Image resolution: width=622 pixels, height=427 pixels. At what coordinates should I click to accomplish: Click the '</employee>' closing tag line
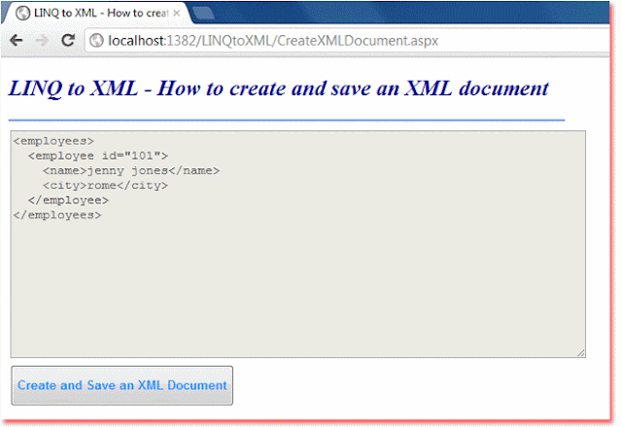pyautogui.click(x=68, y=200)
